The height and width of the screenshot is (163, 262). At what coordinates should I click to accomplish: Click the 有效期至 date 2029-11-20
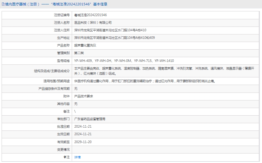[83, 142]
